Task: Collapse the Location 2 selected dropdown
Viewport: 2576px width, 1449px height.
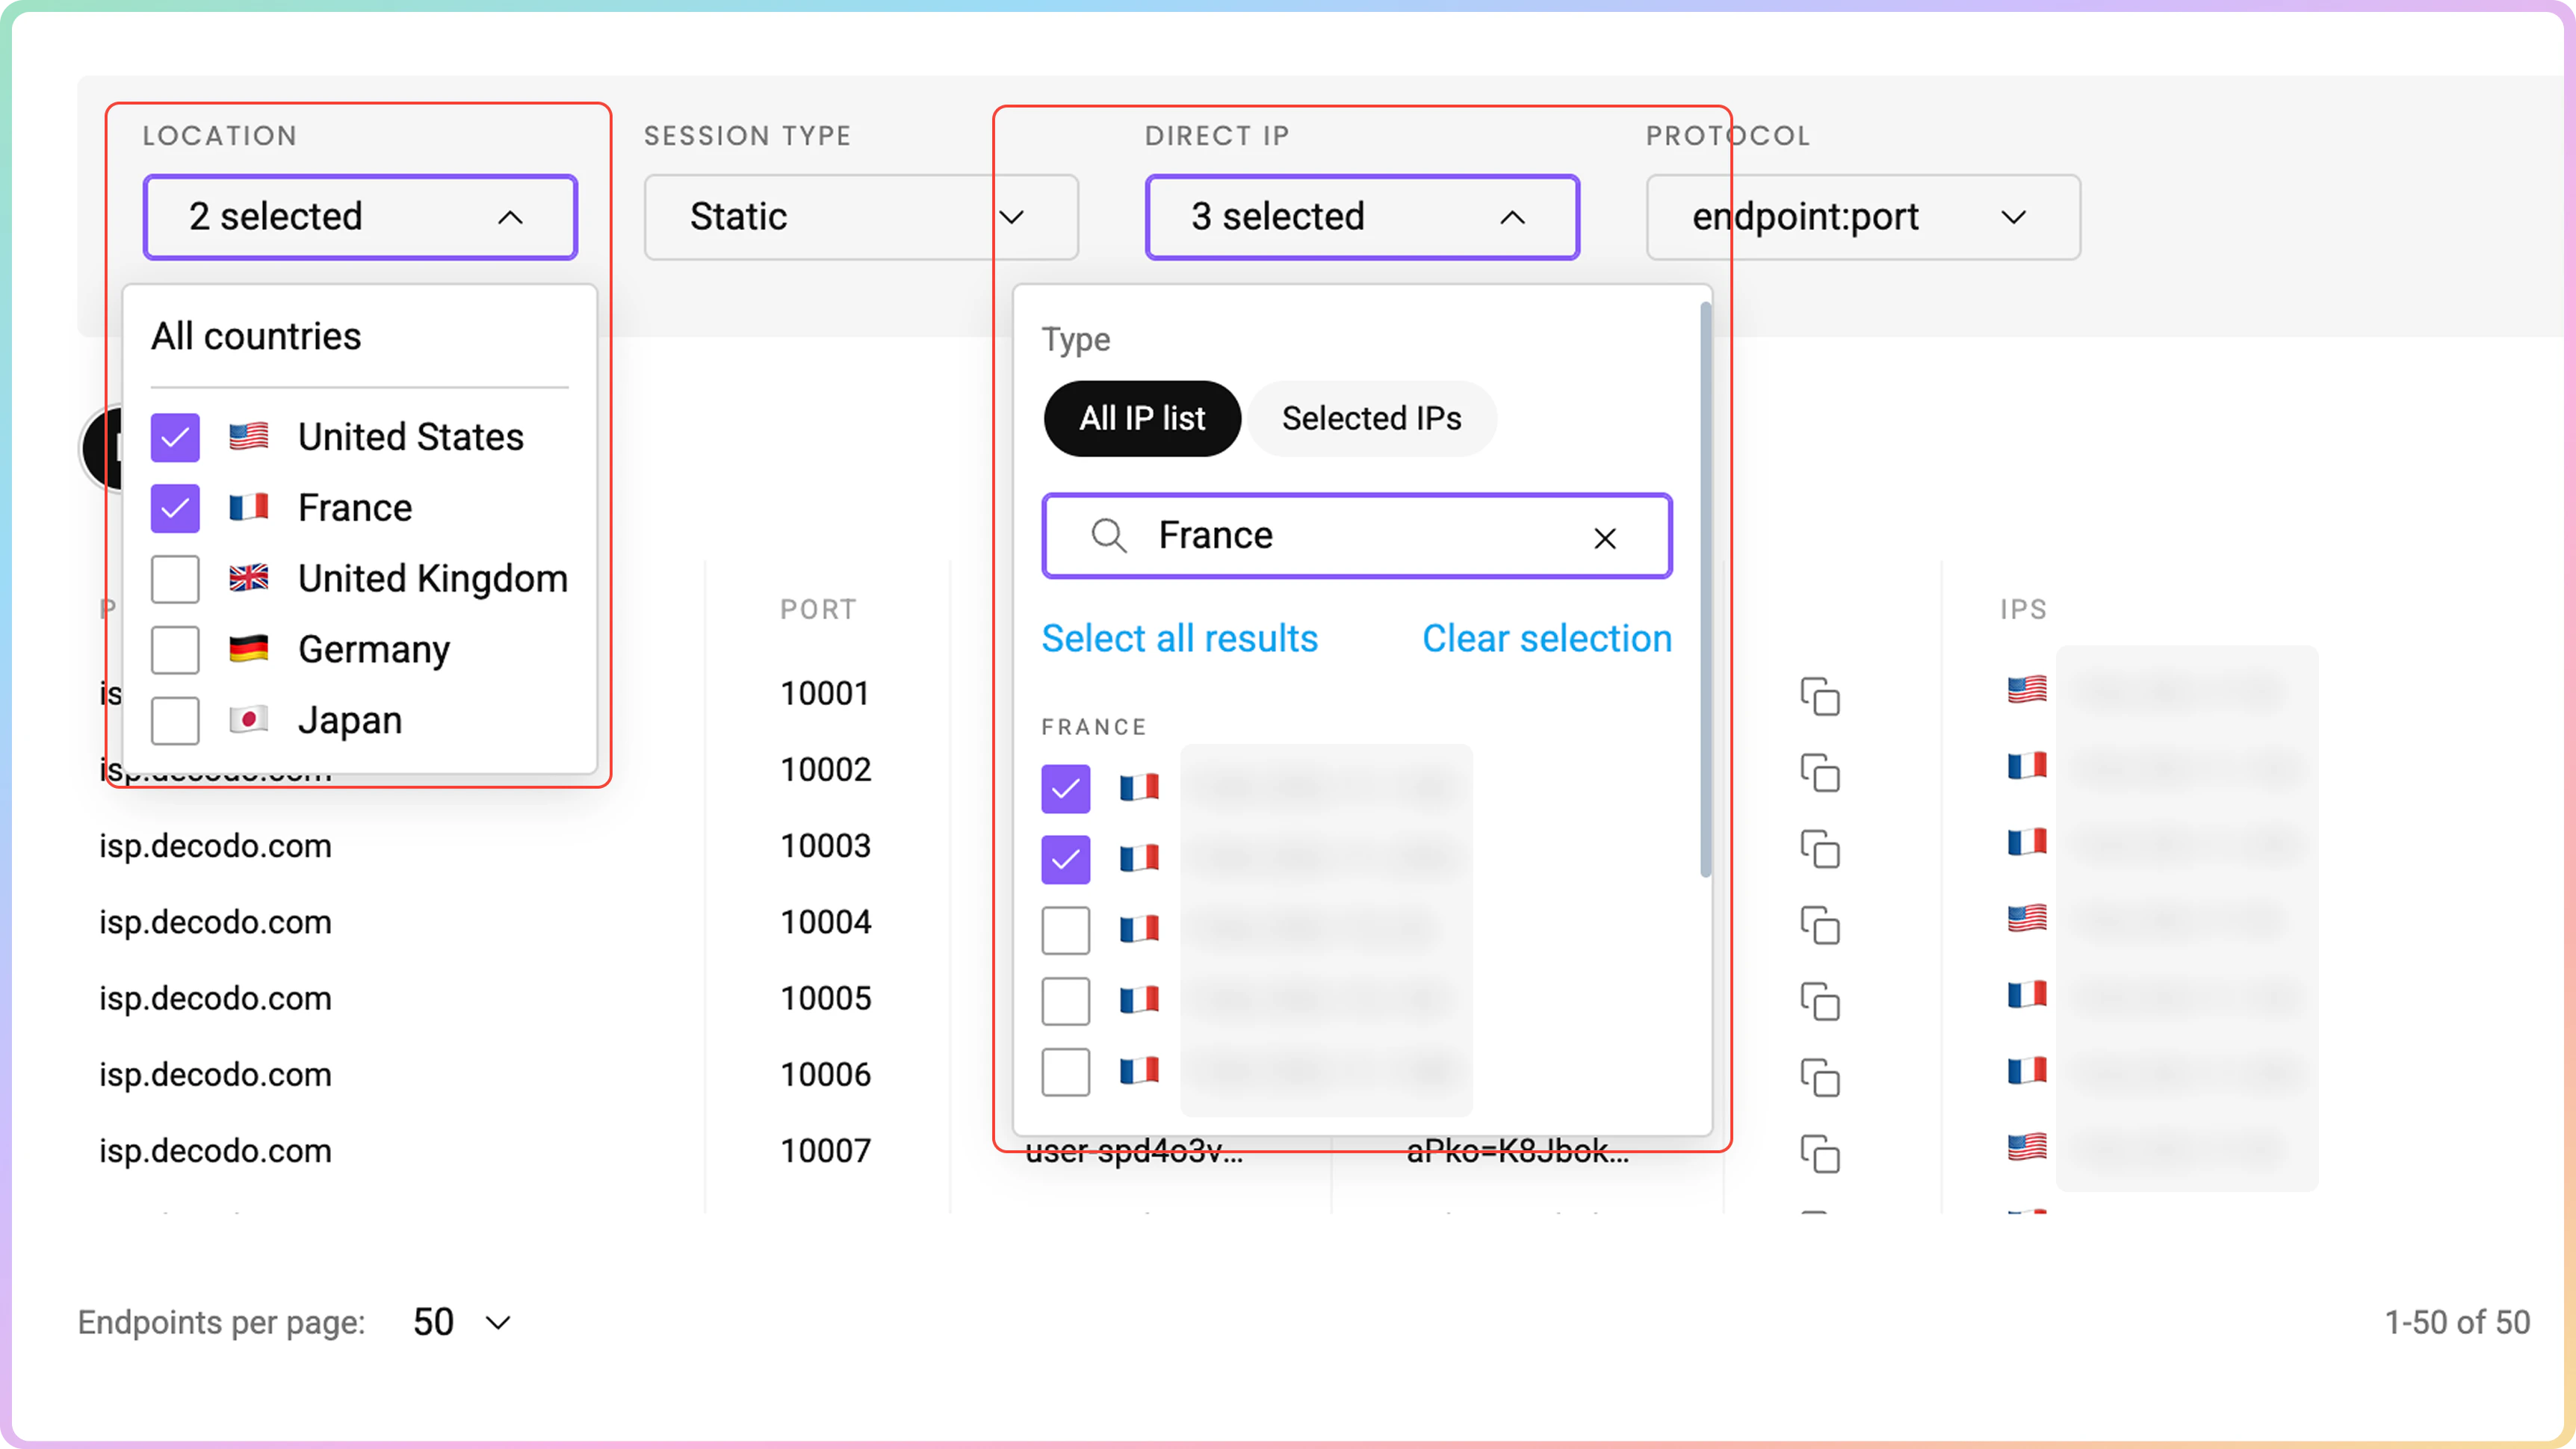Action: (360, 217)
